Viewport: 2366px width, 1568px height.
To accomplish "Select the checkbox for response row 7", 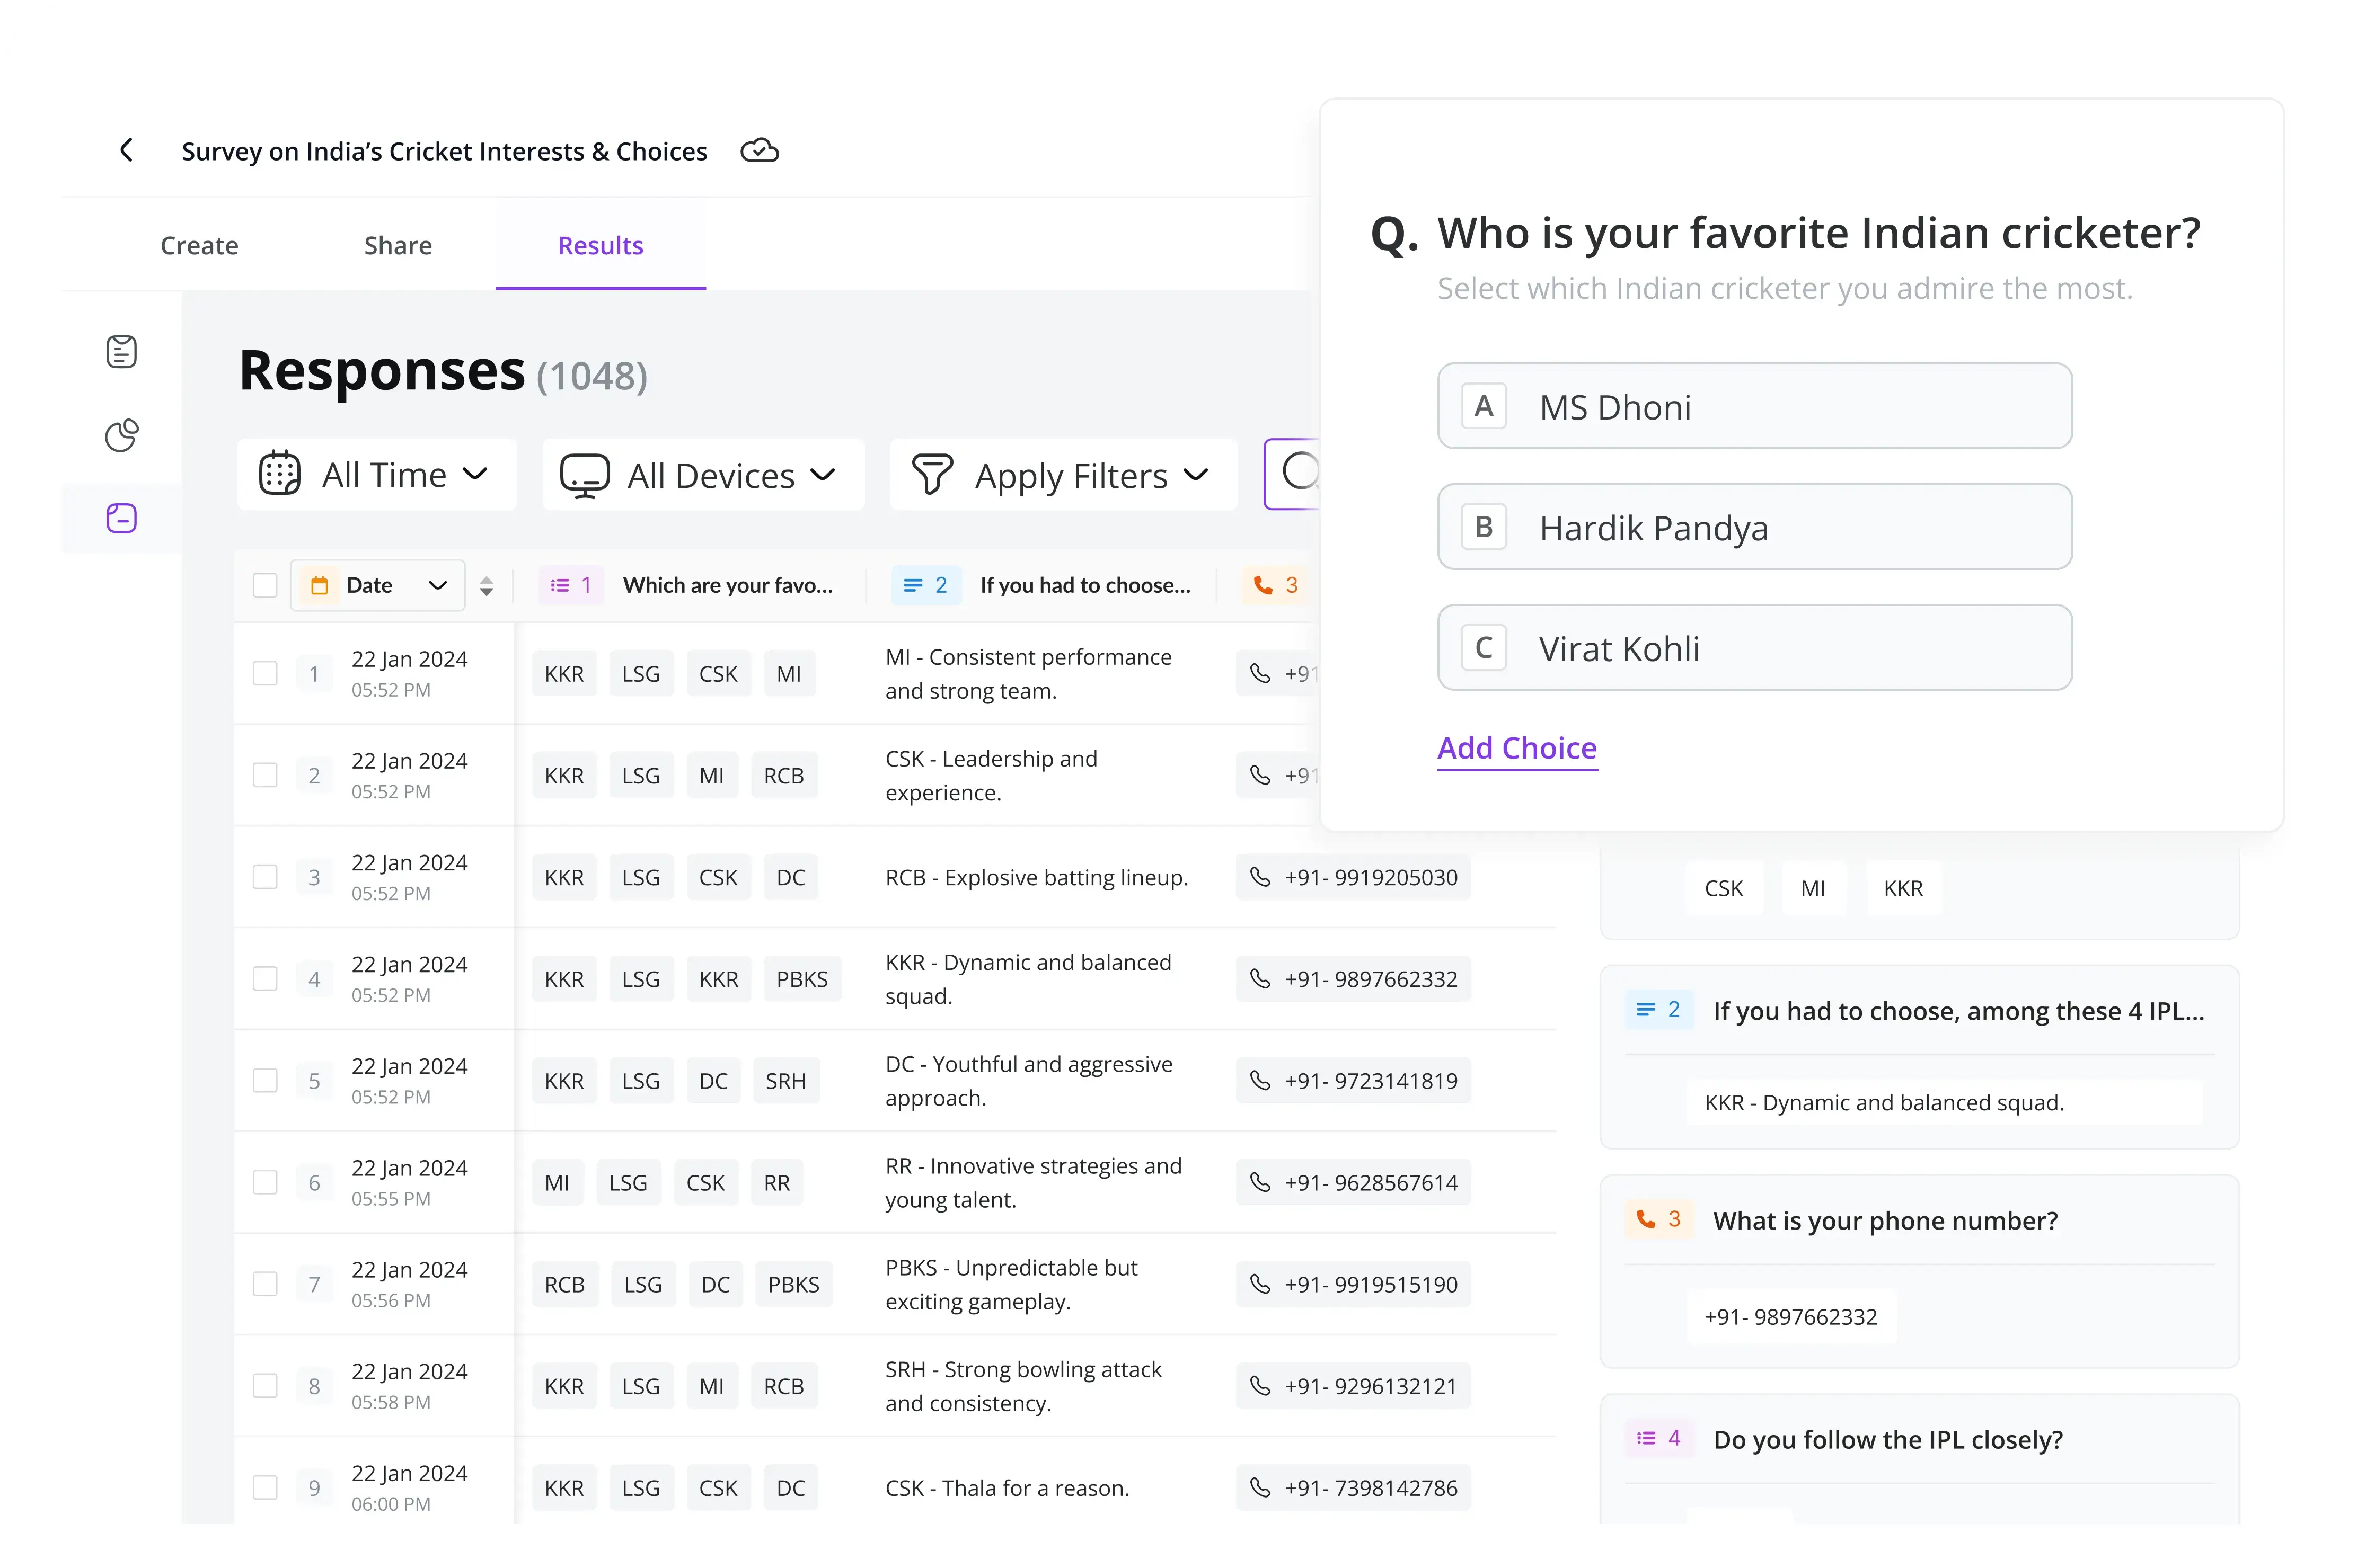I will click(265, 1284).
